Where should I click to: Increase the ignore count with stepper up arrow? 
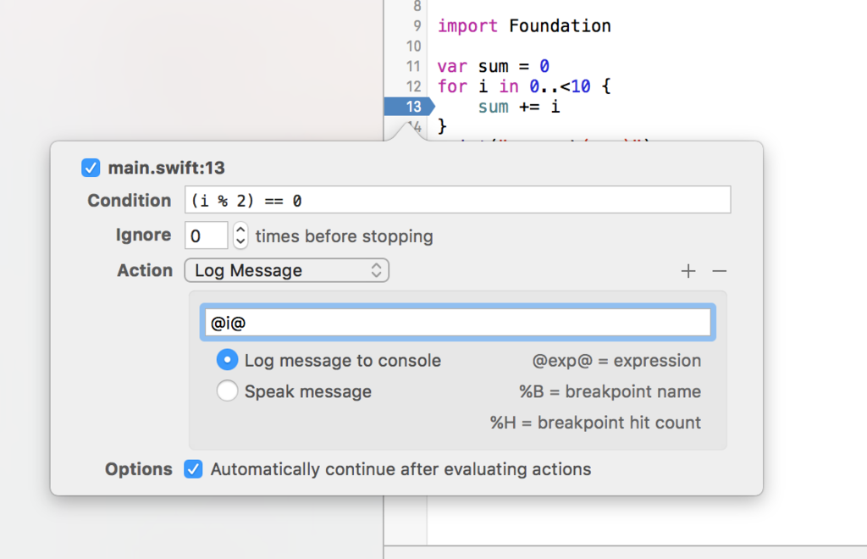(240, 230)
